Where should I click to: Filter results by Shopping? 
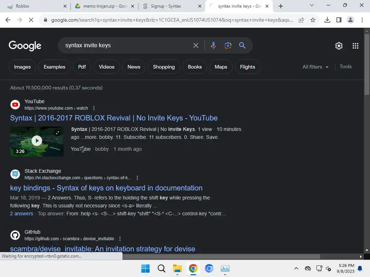pyautogui.click(x=164, y=67)
